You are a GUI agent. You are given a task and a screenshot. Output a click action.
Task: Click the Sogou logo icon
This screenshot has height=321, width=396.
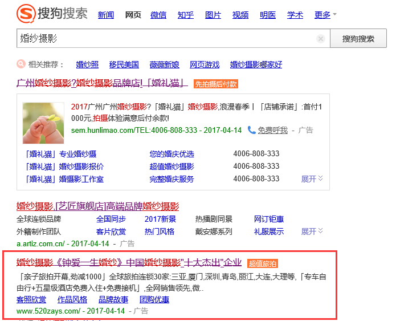coord(26,14)
